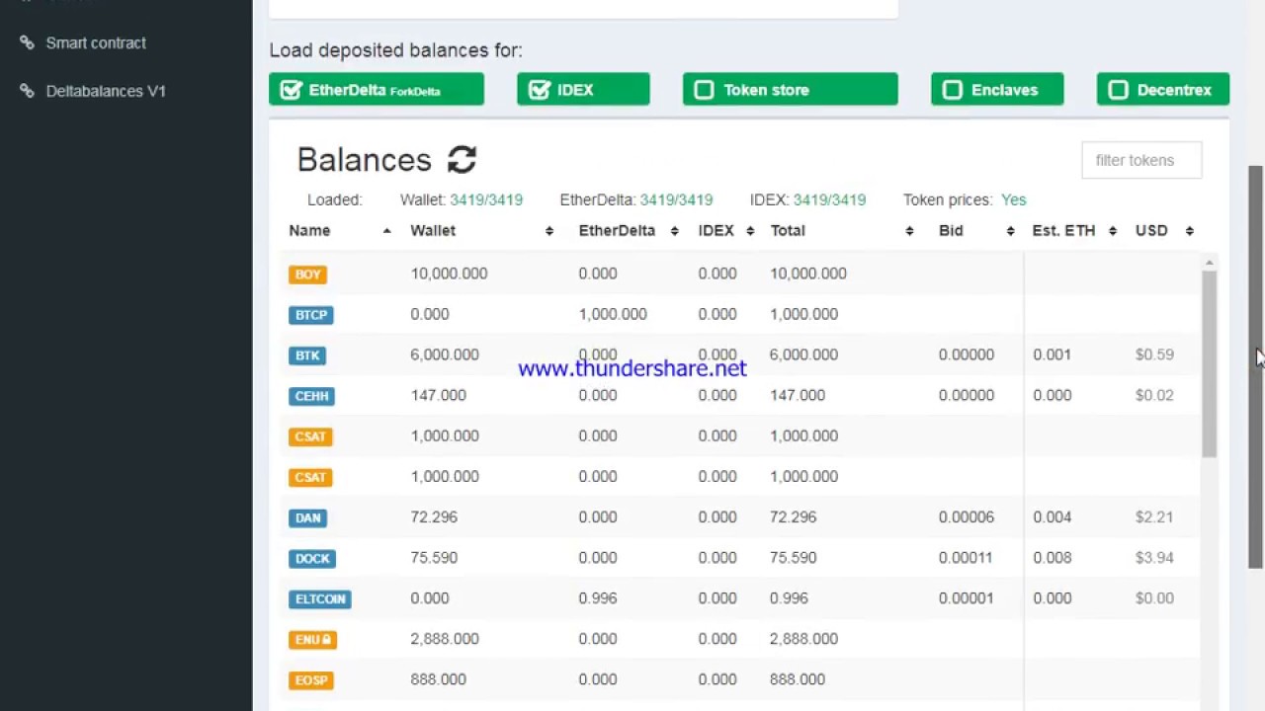Select DOCK Est. ETH value 0.008

coord(1053,557)
